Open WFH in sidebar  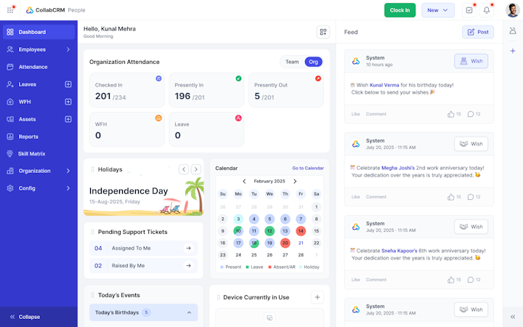[x=25, y=102]
